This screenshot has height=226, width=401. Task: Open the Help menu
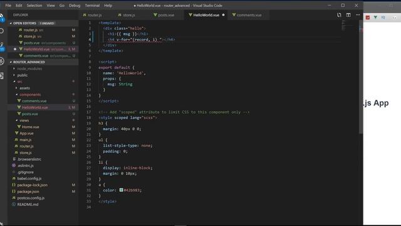click(x=108, y=6)
